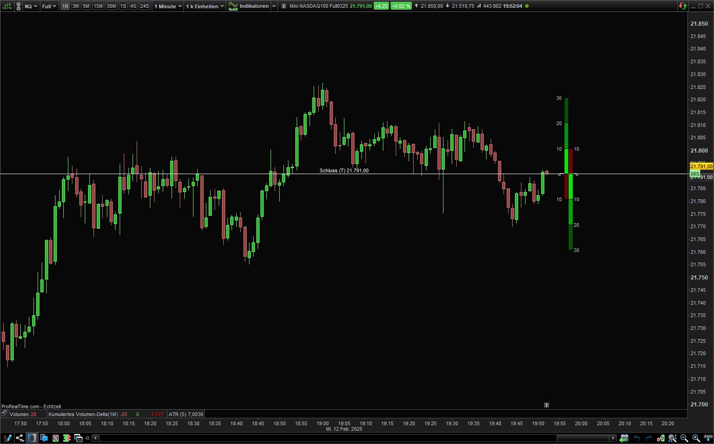Toggle the 1M timeframe button
The image size is (714, 444).
(x=65, y=6)
